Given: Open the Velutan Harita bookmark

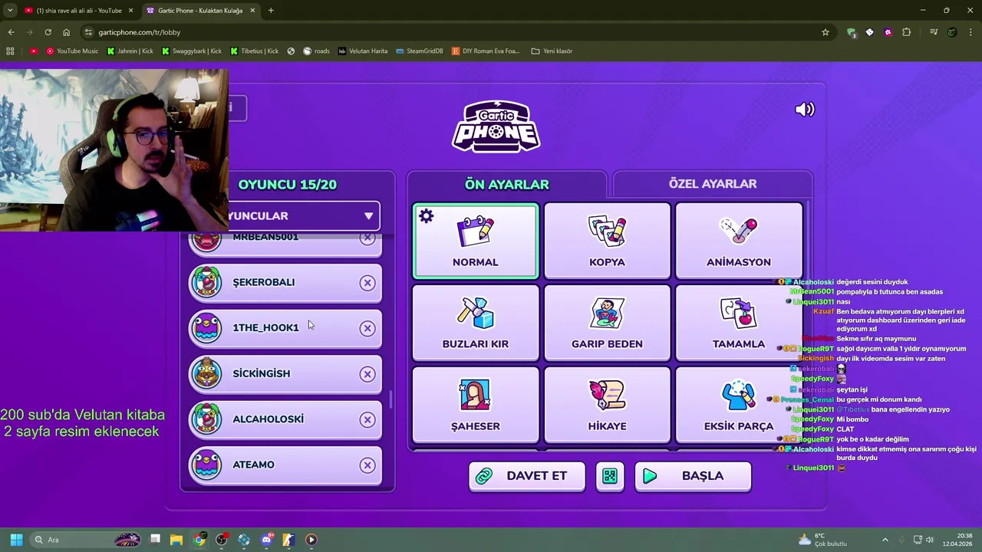Looking at the screenshot, I should coord(363,51).
